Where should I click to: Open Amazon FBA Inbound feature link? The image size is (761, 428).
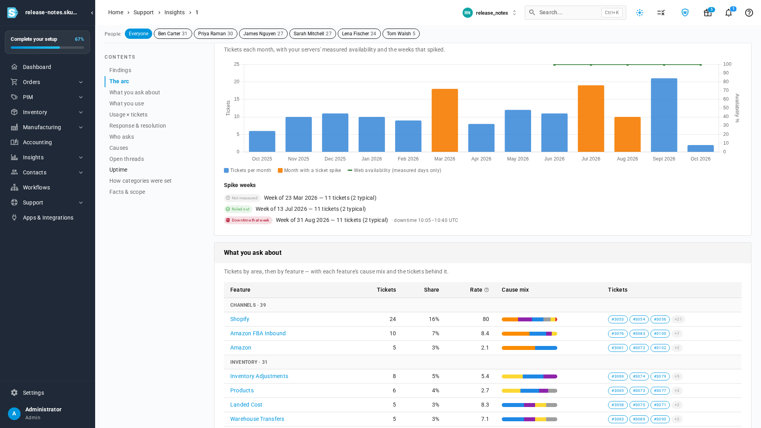pos(258,334)
